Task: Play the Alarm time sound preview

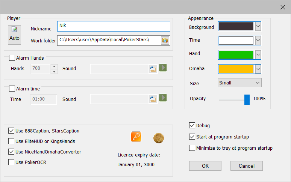Action: tap(163, 98)
